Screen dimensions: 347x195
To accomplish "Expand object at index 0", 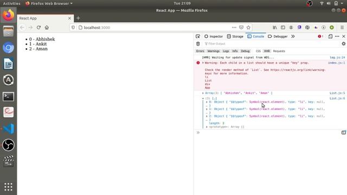I will click(207, 102).
